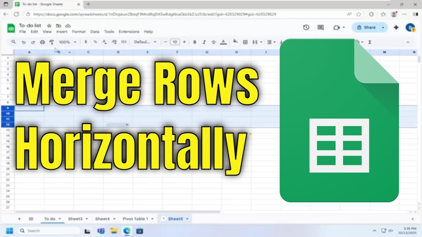Open zoom level 100% dropdown
422x237 pixels.
(x=67, y=42)
